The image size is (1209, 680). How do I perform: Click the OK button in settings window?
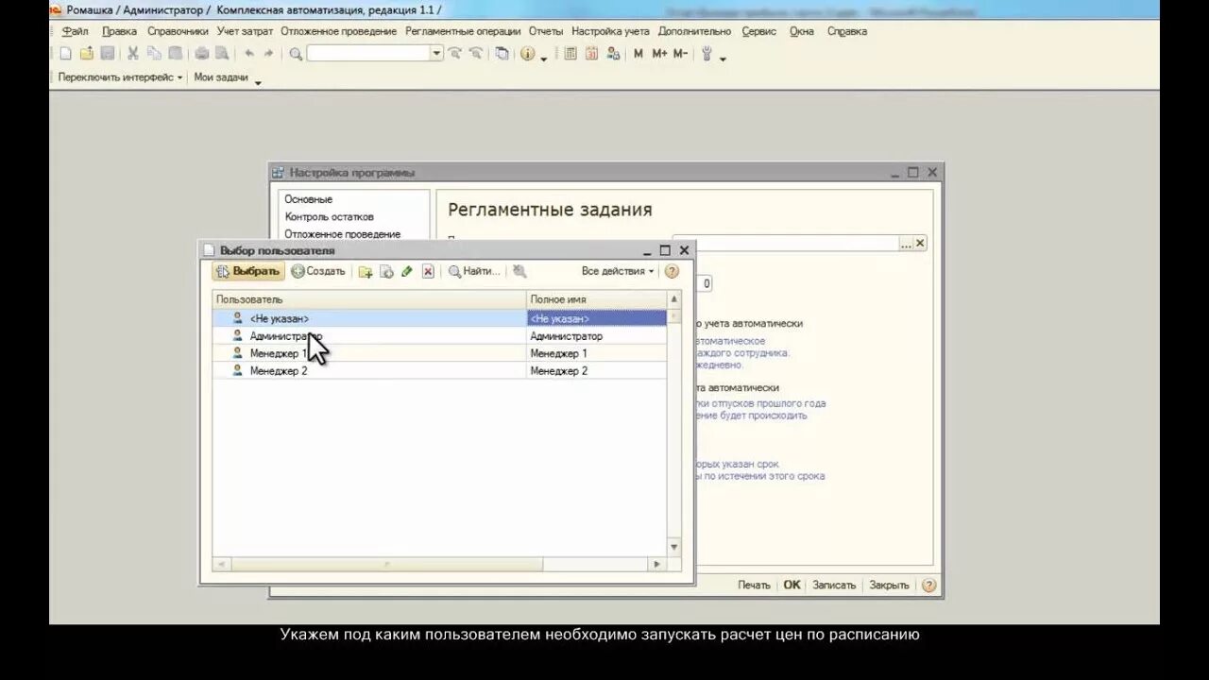792,585
